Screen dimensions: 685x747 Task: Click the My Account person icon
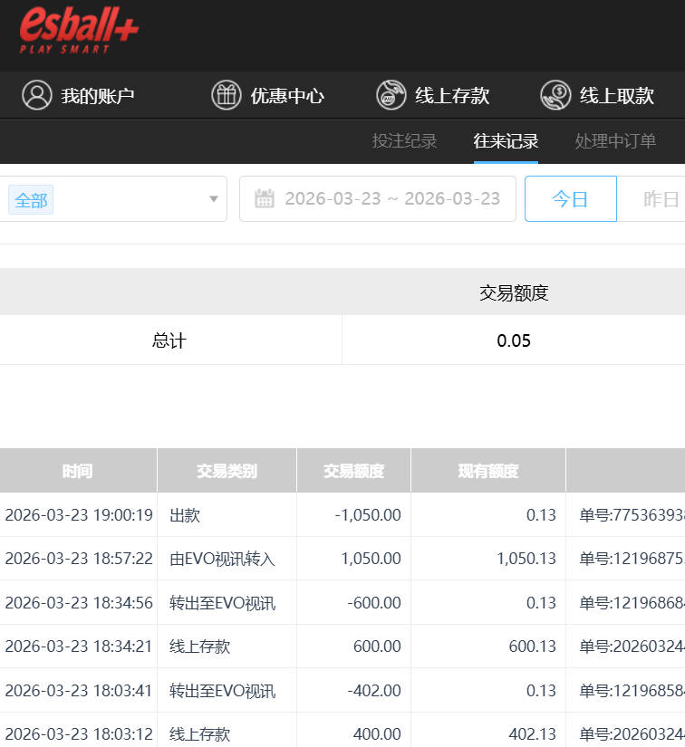point(37,95)
